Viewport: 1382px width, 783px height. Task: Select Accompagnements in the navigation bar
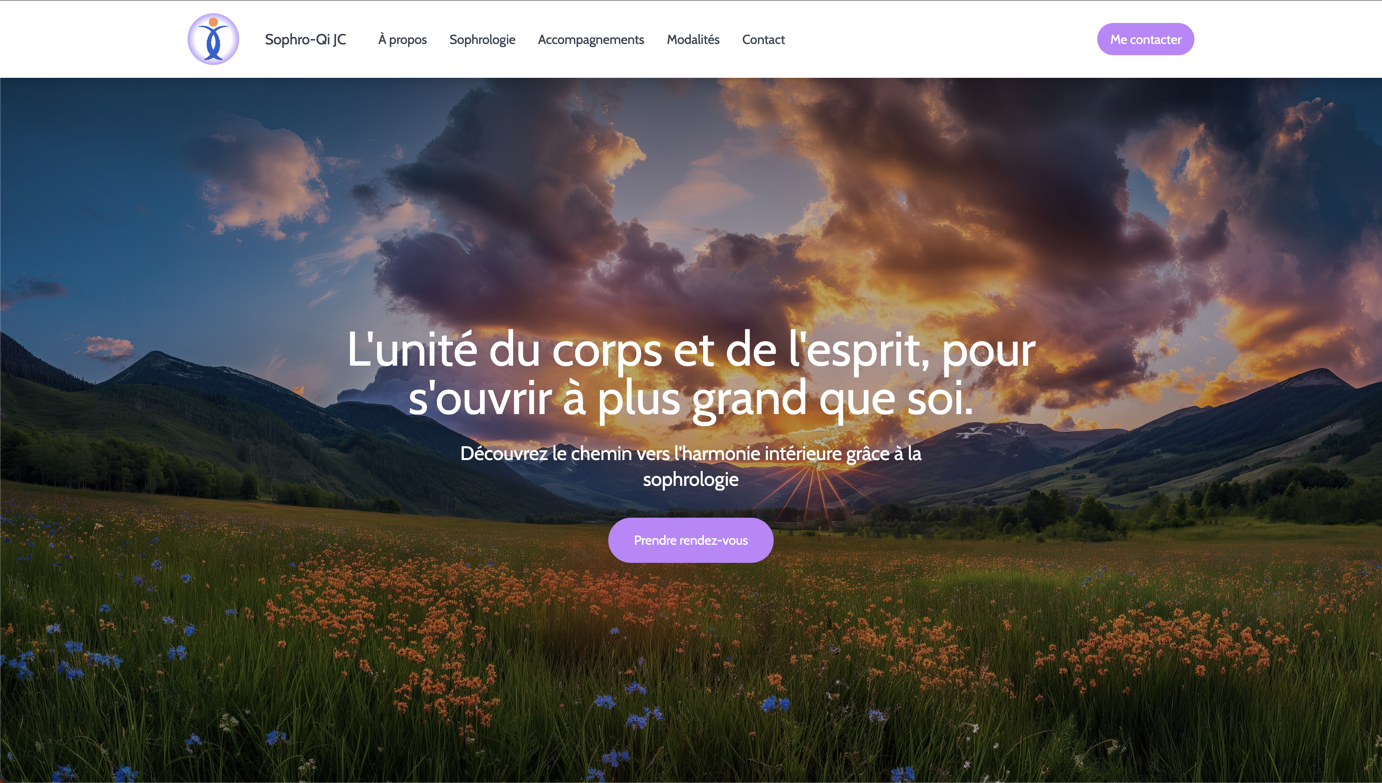(591, 40)
